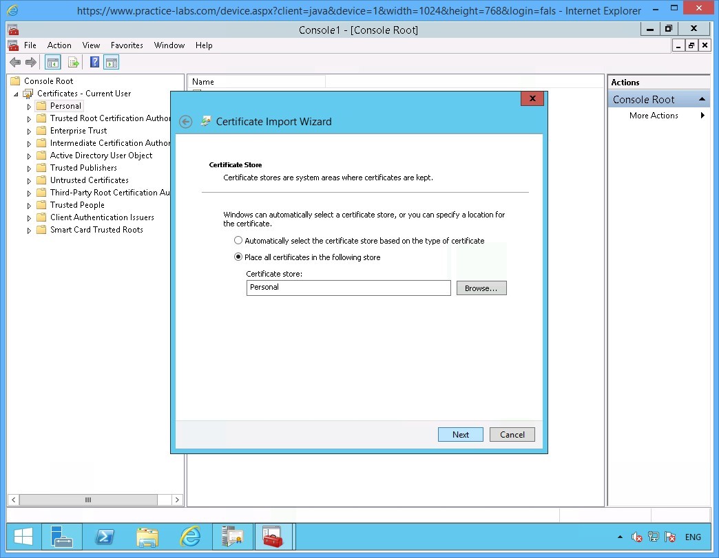Click the speaker icon in system tray

tap(635, 537)
